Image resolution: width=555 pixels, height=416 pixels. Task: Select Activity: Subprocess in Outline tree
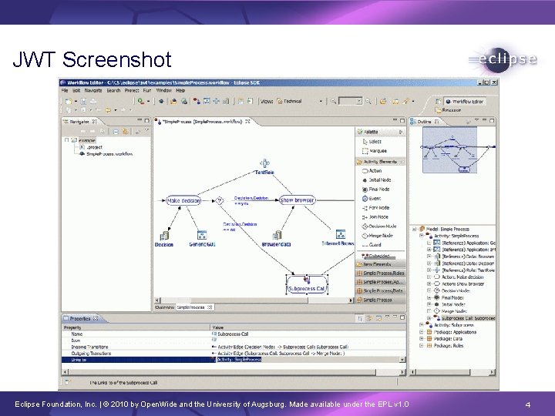click(450, 325)
